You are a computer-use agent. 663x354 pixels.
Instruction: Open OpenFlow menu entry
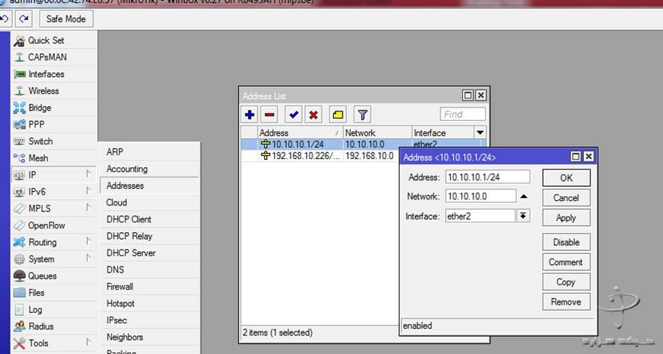coord(53,226)
